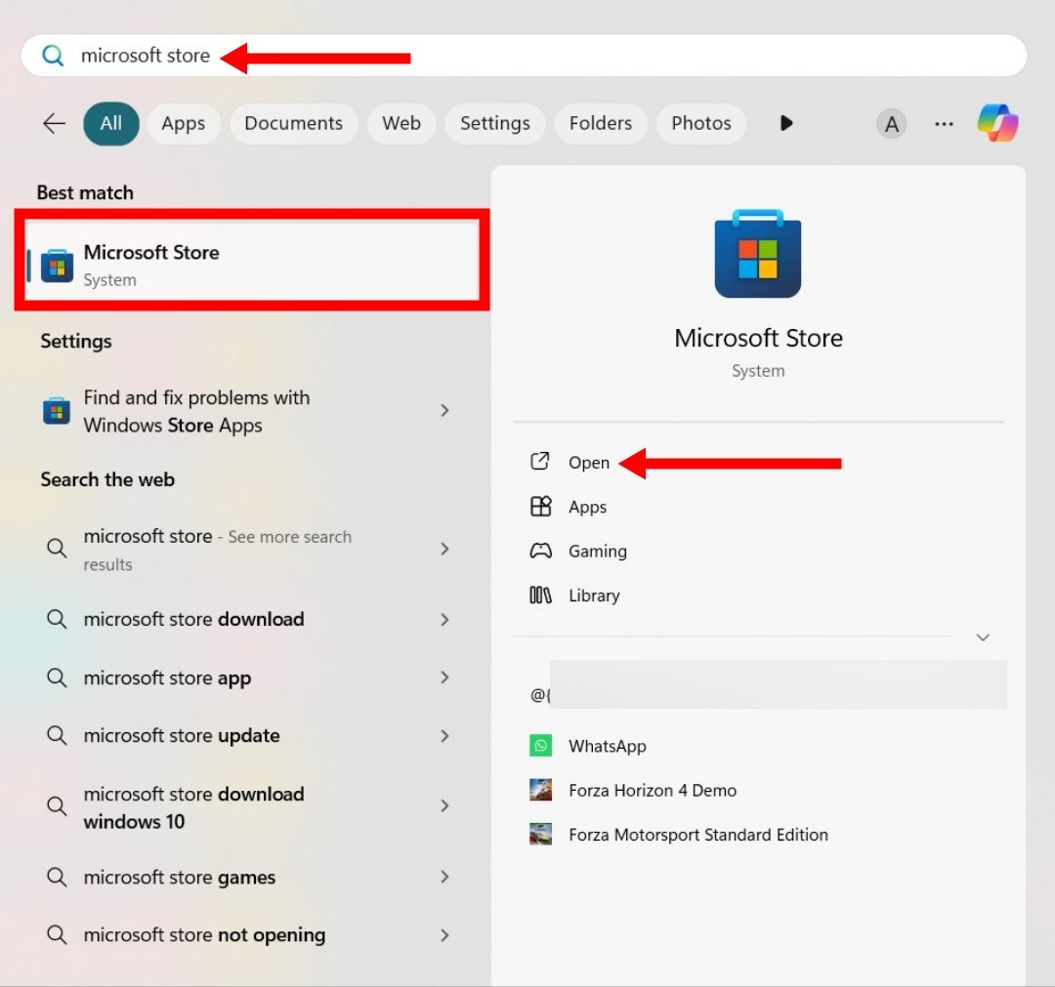
Task: Switch to the Apps filter tab
Action: [x=183, y=123]
